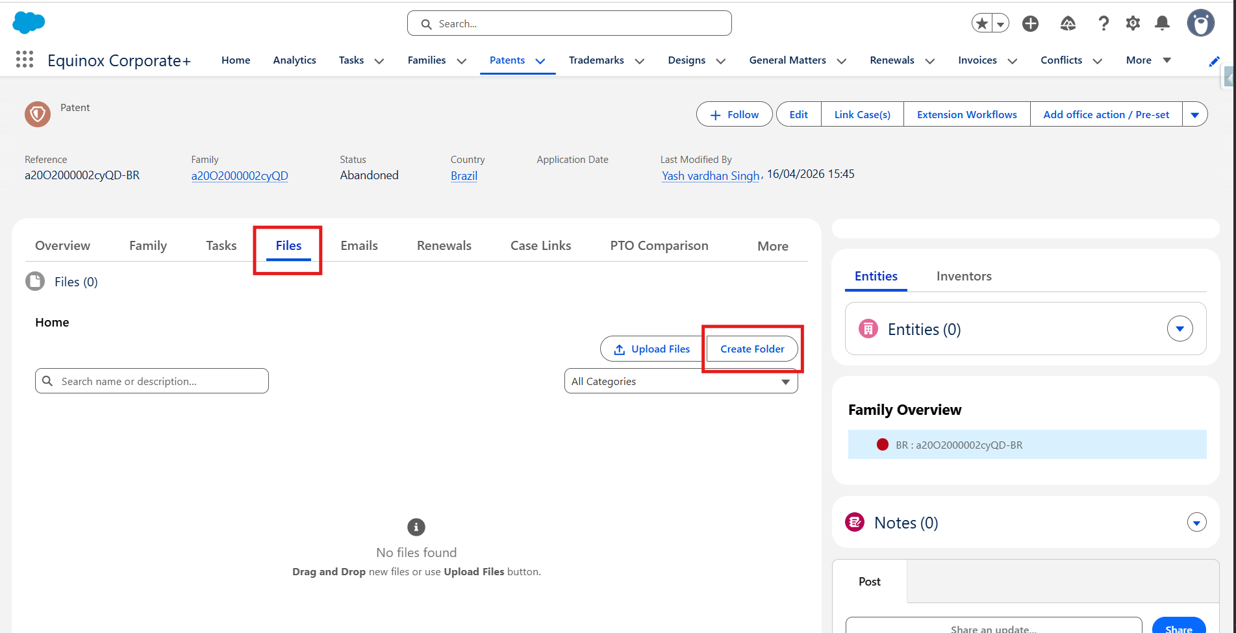1236x633 pixels.
Task: Open the Trademarks nav menu chevron
Action: [640, 61]
